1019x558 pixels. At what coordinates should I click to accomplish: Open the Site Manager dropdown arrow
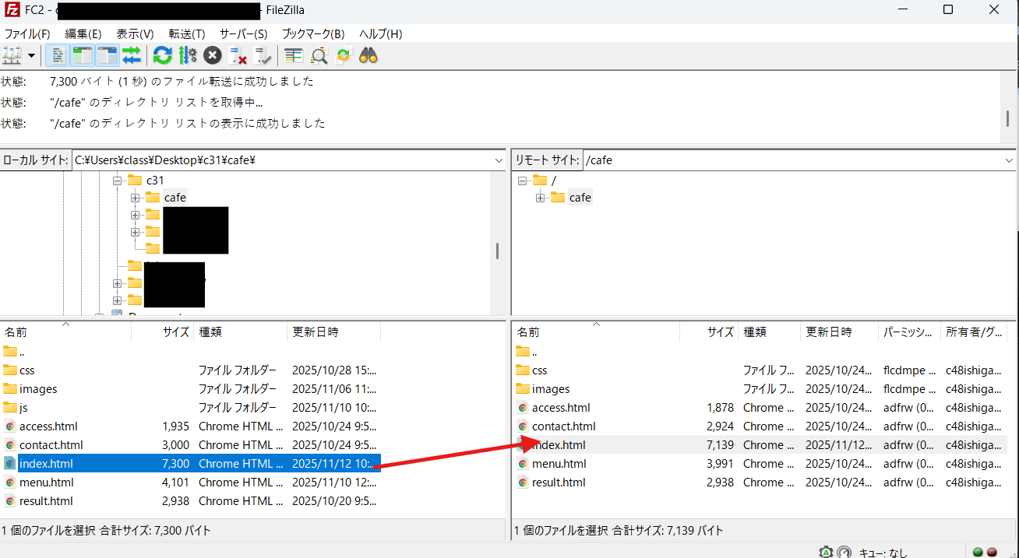(x=31, y=55)
